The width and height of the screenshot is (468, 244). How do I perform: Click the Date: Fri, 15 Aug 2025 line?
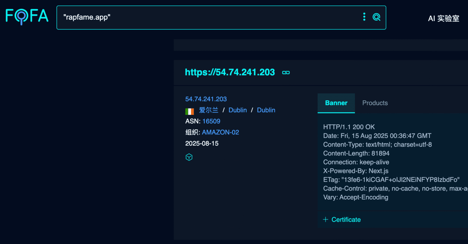pyautogui.click(x=377, y=136)
